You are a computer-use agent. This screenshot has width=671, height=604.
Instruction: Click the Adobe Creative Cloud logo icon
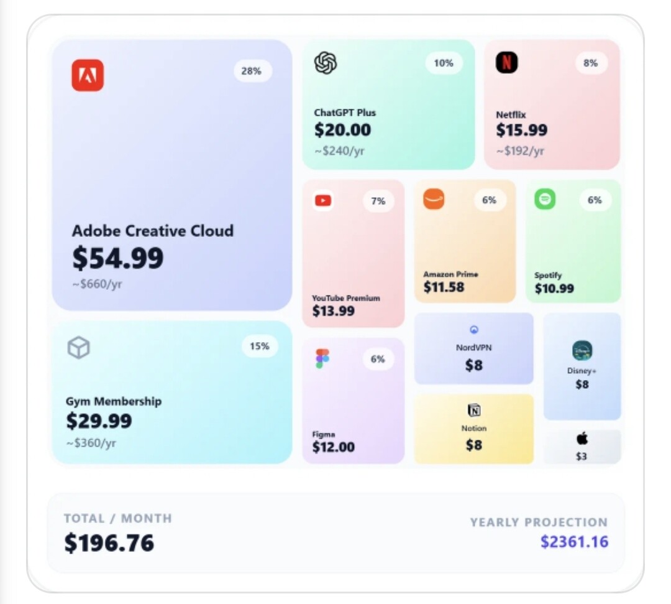click(88, 75)
